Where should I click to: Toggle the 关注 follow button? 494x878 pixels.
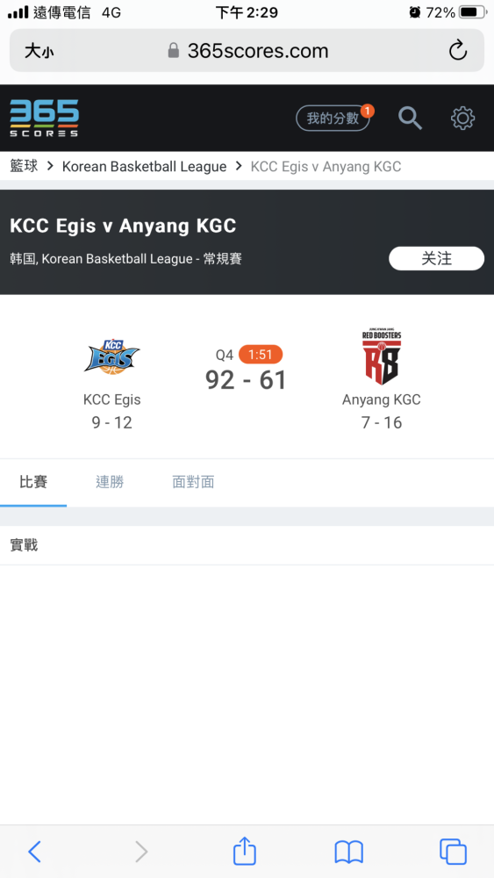pyautogui.click(x=436, y=258)
